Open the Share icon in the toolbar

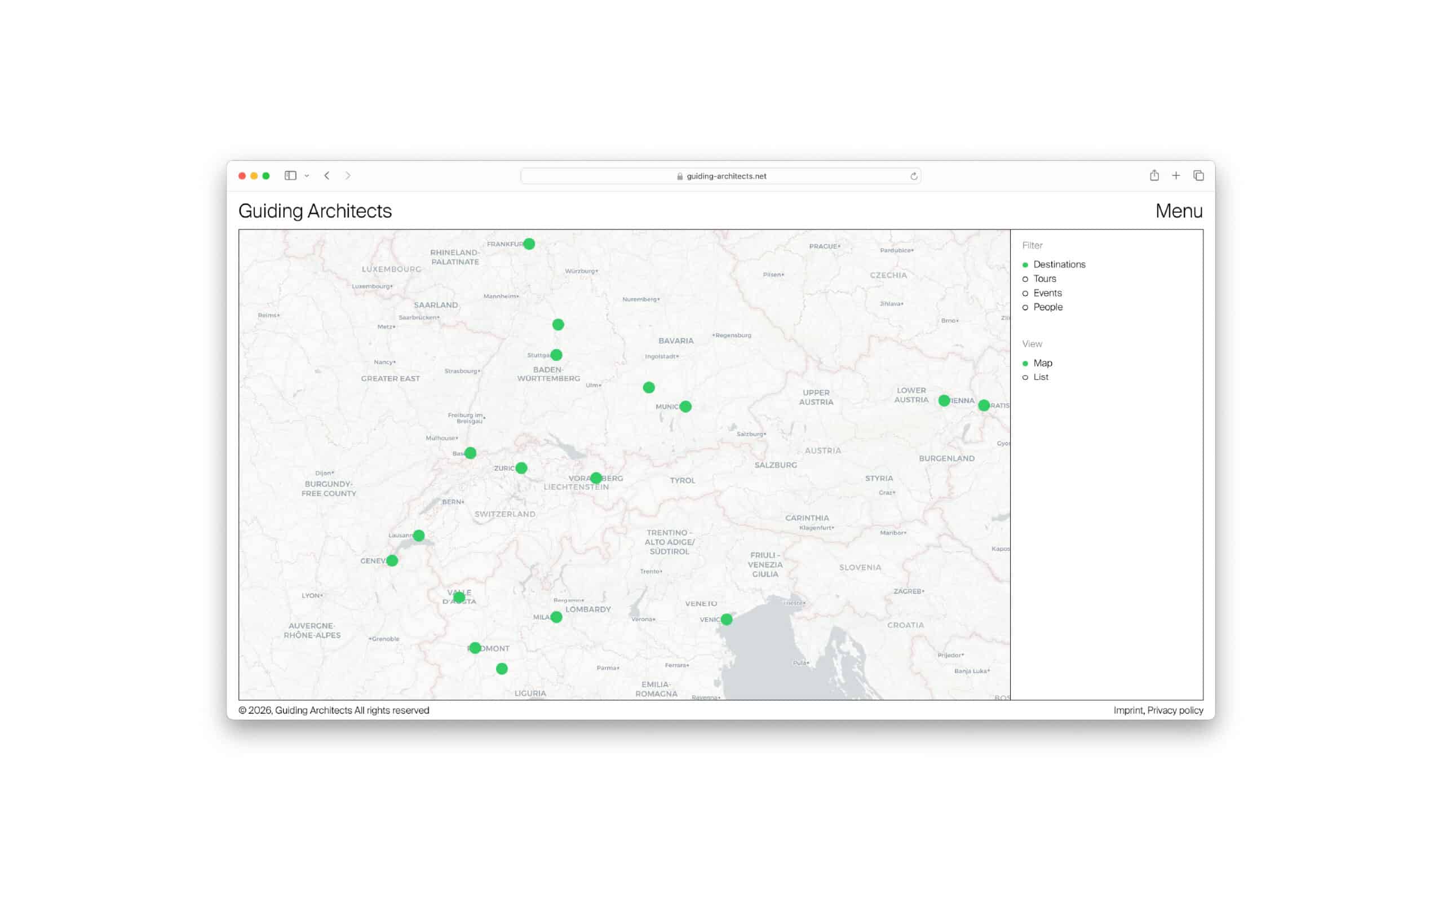point(1154,175)
